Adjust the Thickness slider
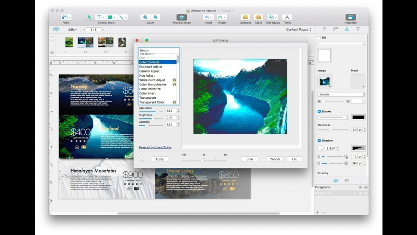417x235 pixels. tap(331, 130)
